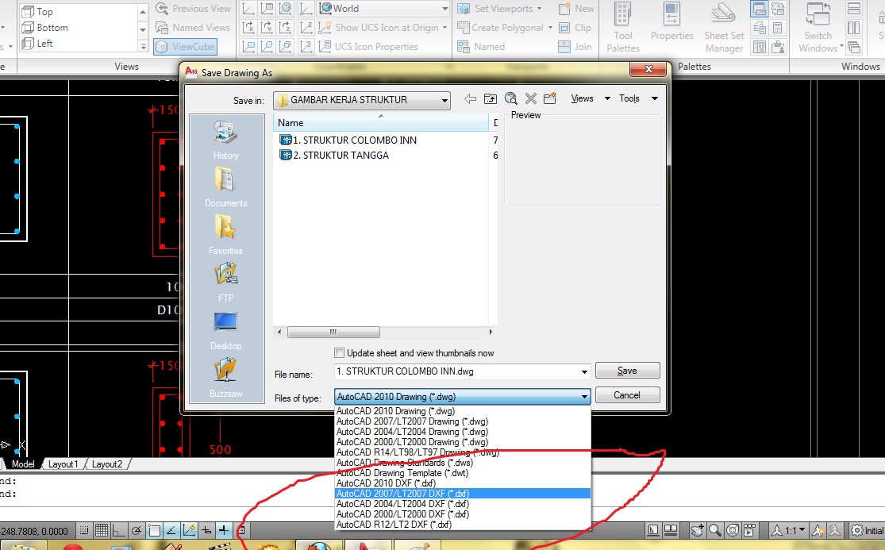The image size is (885, 550).
Task: Collapse the Files of type dropdown
Action: point(584,397)
